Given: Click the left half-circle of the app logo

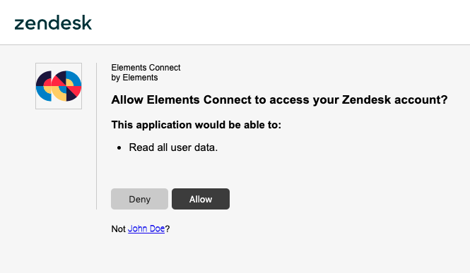Looking at the screenshot, I should [x=44, y=86].
